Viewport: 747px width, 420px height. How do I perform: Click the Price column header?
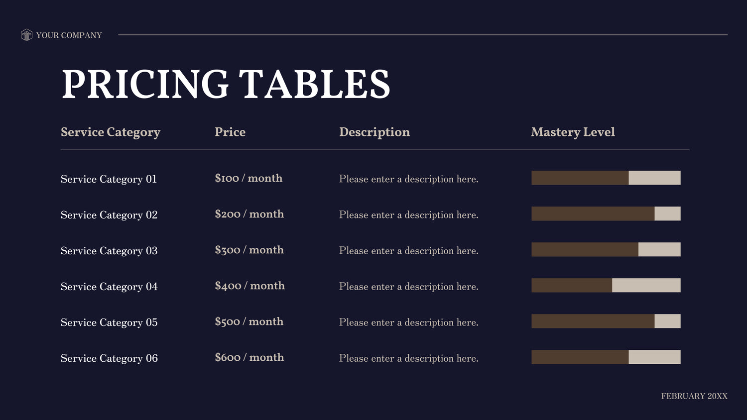230,132
